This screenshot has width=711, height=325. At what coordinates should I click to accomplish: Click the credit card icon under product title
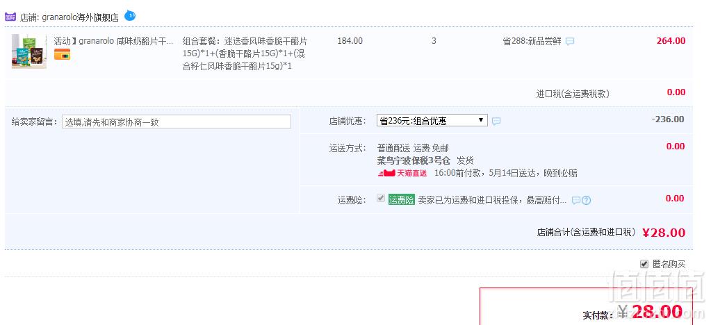click(62, 54)
